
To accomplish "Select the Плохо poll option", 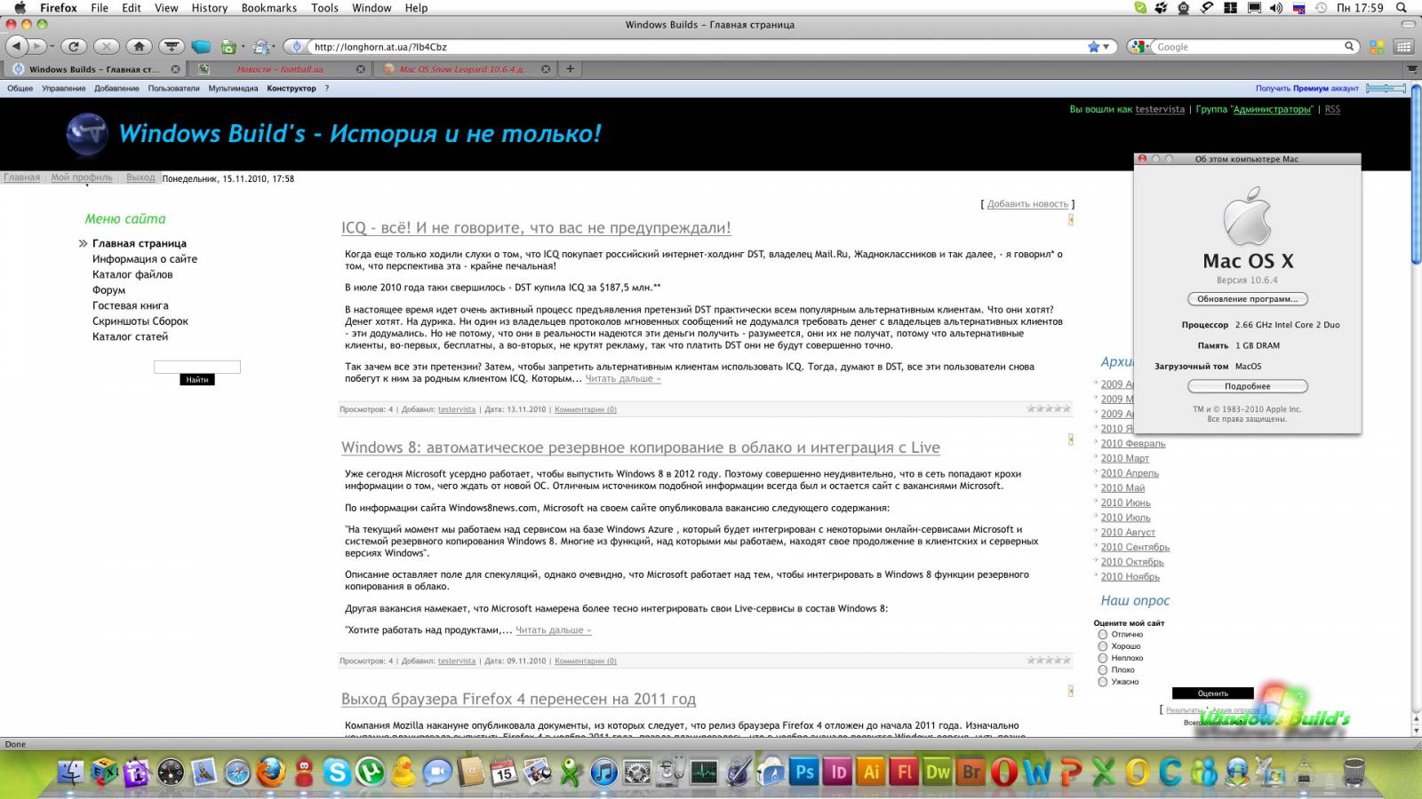I will 1103,670.
